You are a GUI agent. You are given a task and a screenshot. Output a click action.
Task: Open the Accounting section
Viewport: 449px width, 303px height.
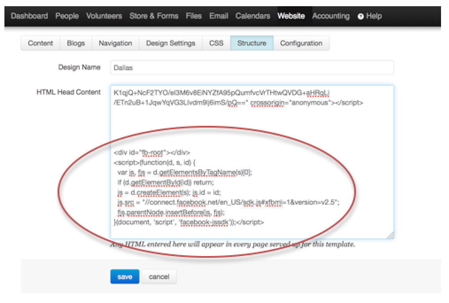click(331, 16)
